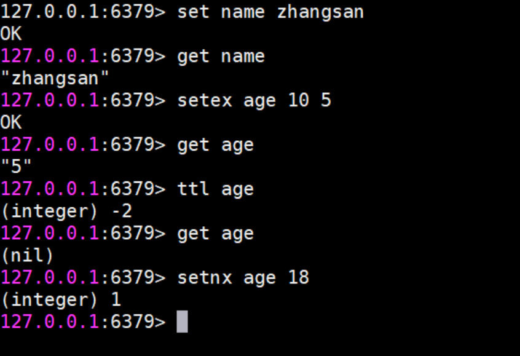Click the "get name" command text
Screen dimensions: 520x356
(221, 57)
